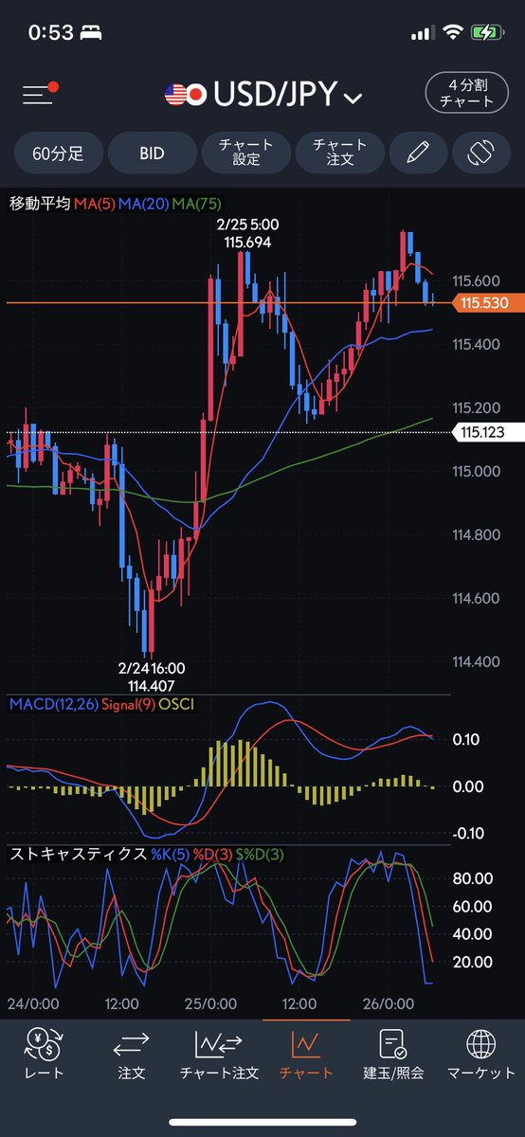Screen dimensions: 525x1137
Task: Select the チャート tab in bottom bar
Action: [x=306, y=1054]
